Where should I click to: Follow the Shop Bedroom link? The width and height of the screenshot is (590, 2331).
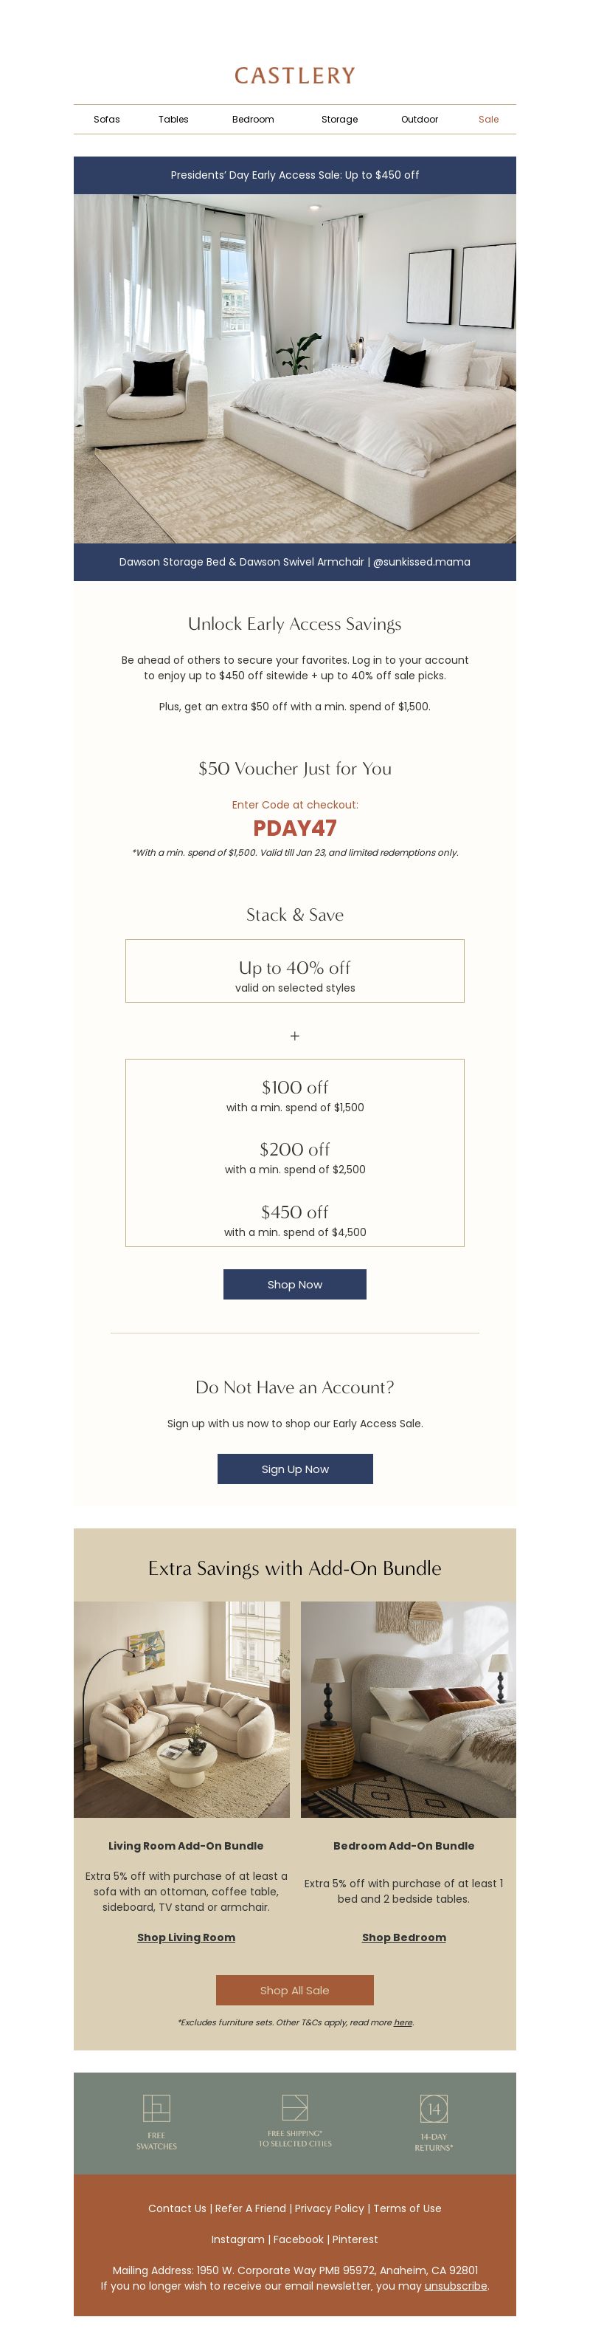404,1937
